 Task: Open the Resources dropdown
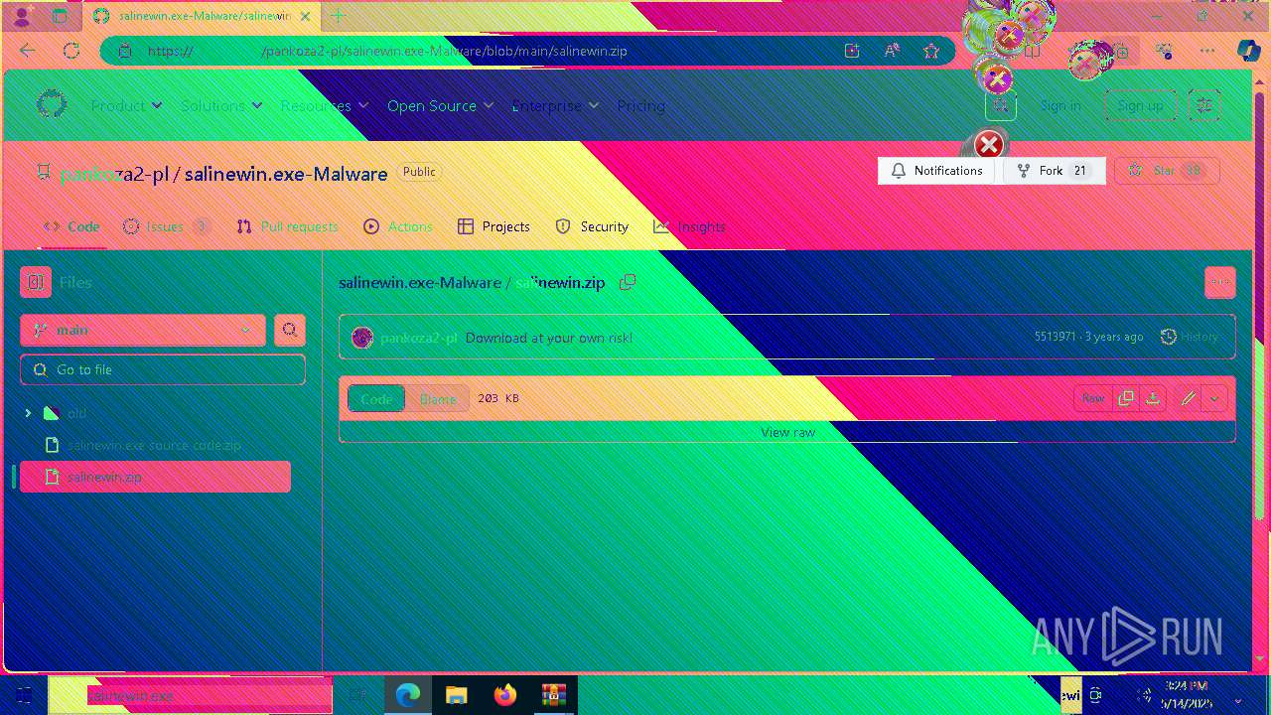click(325, 105)
